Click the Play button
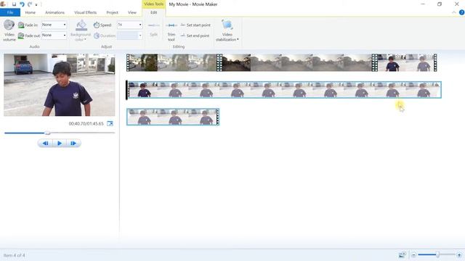 60,144
